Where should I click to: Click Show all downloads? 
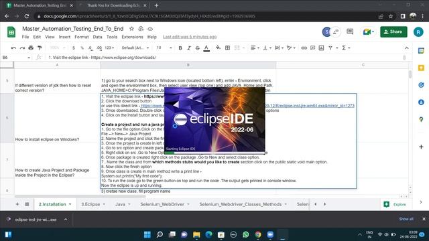tap(406, 219)
